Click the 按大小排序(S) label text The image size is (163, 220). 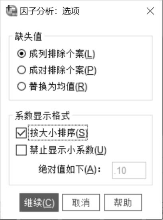[58, 133]
